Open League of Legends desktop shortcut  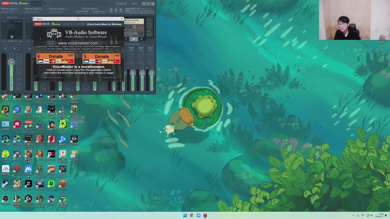(40, 200)
